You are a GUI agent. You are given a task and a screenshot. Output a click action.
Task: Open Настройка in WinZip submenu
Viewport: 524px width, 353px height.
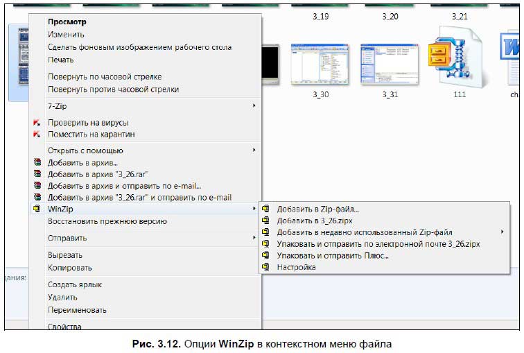click(x=296, y=267)
